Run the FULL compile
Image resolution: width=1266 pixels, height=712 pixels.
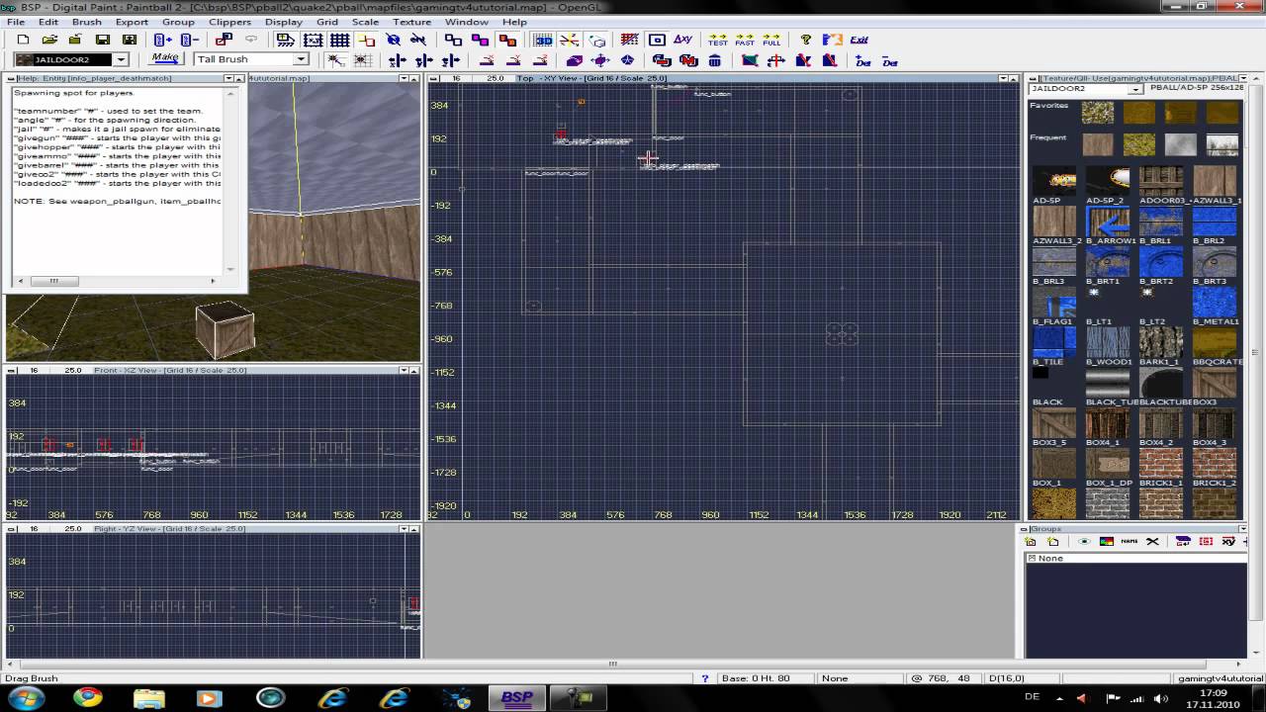[x=771, y=40]
